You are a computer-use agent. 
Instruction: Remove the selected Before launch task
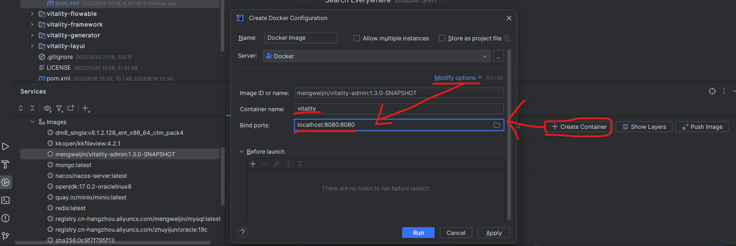point(265,164)
